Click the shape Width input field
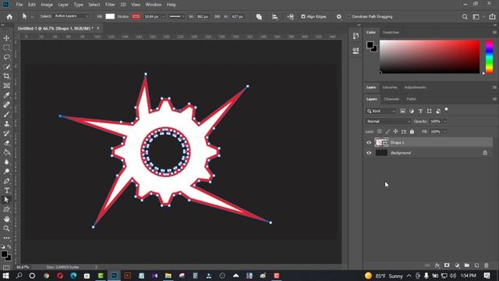499x281 pixels. pos(203,16)
